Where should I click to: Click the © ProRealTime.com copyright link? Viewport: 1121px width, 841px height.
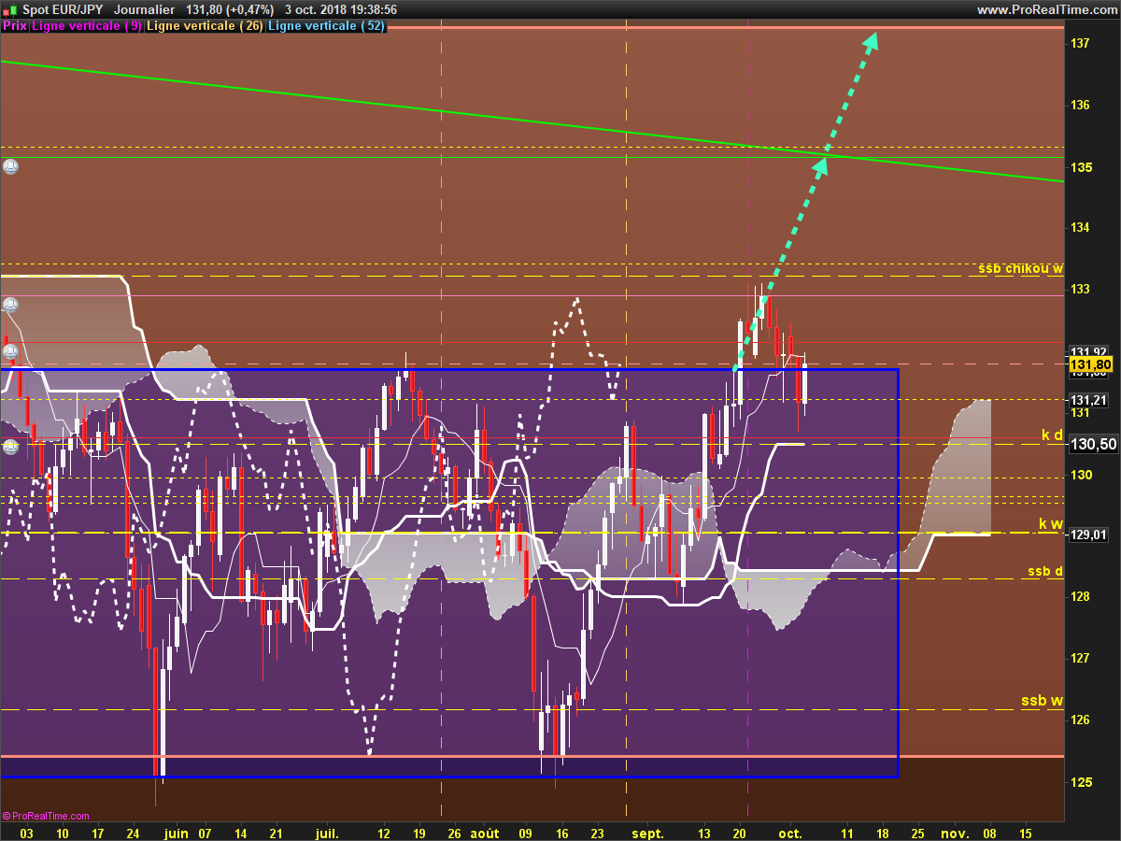(46, 816)
